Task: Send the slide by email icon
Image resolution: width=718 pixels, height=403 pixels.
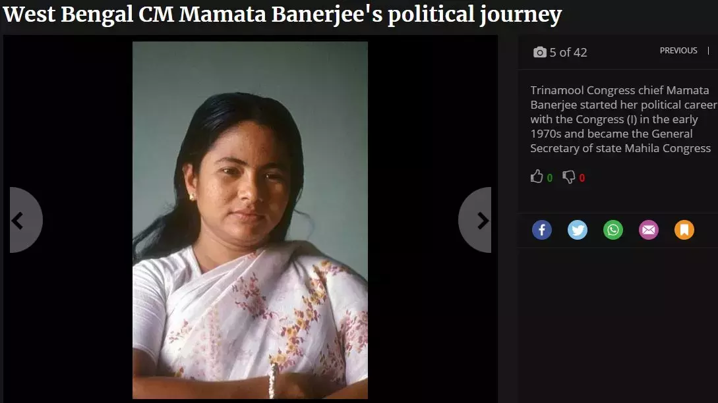Action: pos(649,230)
